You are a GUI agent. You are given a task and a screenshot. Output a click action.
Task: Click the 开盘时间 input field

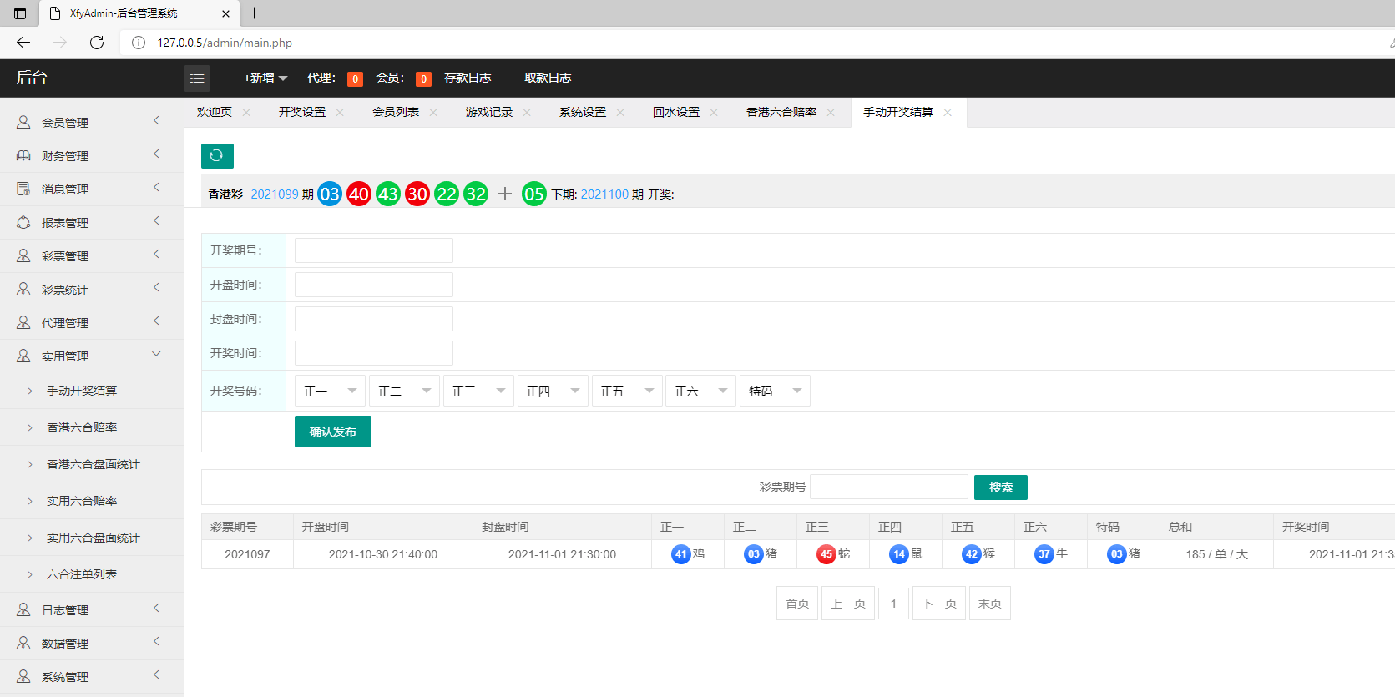pyautogui.click(x=374, y=285)
